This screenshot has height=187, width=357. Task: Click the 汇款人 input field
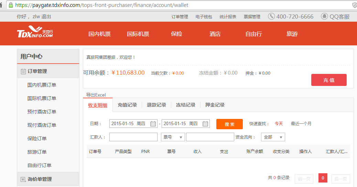click(x=133, y=137)
